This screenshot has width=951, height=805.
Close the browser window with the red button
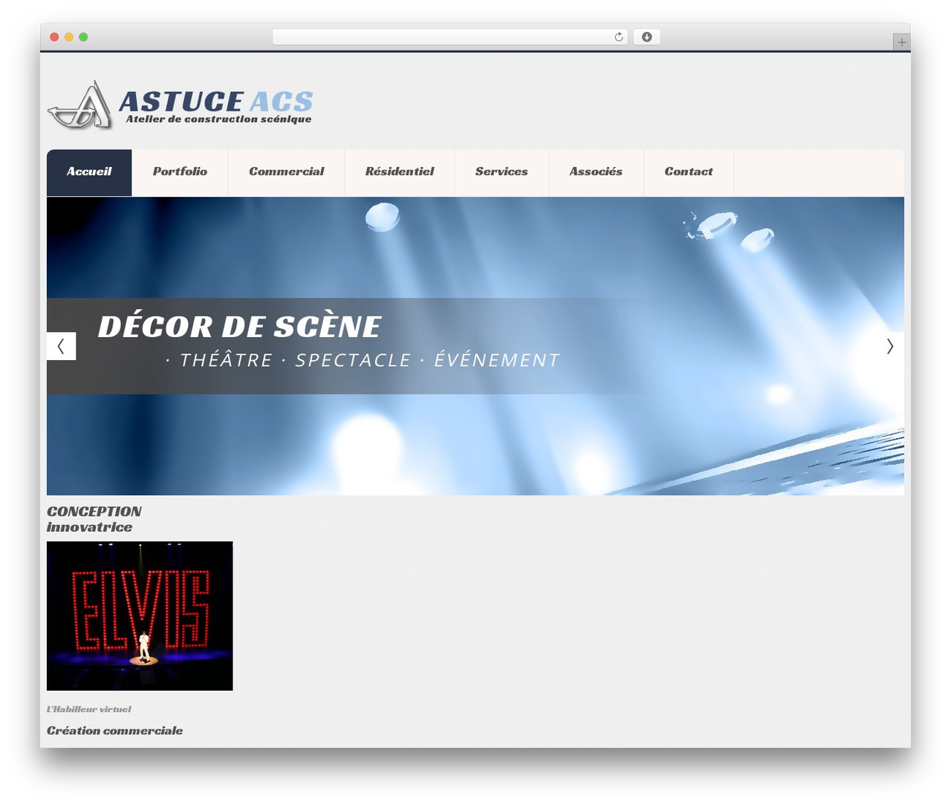click(54, 37)
